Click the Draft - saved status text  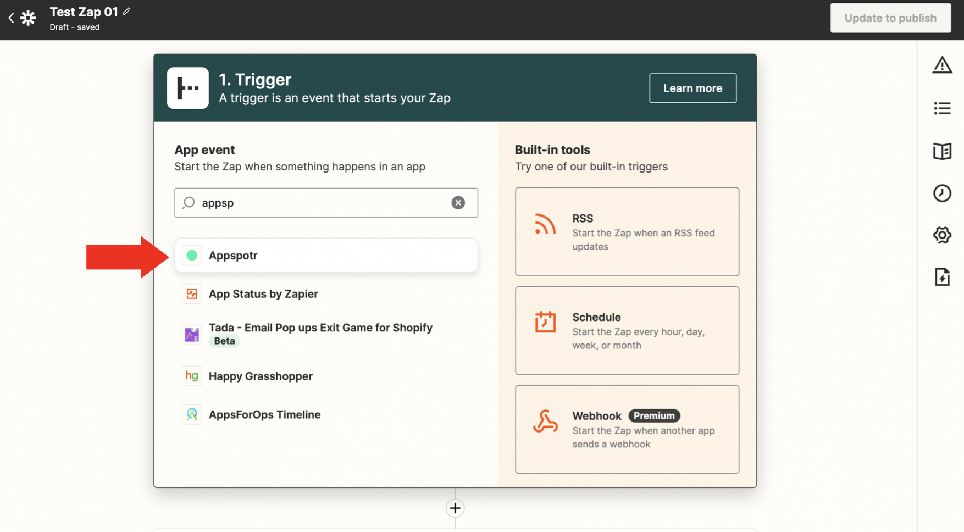(x=75, y=27)
